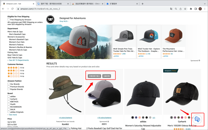208x130 pixels.
Task: Show +21 more adidas colors
Action: pos(154,118)
